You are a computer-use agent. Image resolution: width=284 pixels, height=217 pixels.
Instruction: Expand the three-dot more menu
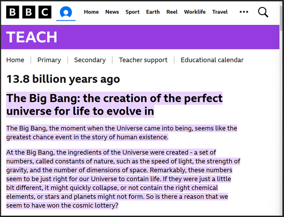click(244, 12)
